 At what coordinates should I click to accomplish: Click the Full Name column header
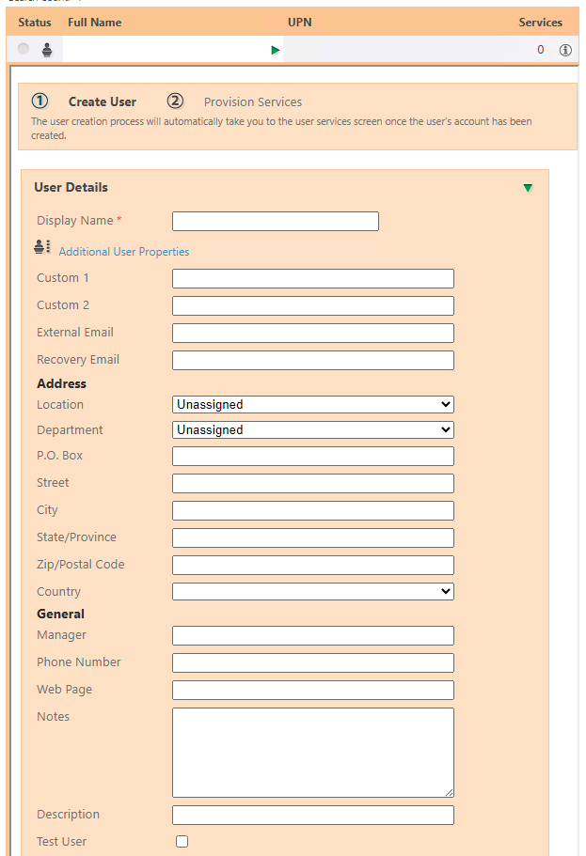pyautogui.click(x=94, y=22)
